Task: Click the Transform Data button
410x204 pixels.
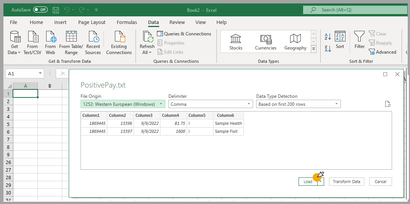Action: coord(347,182)
